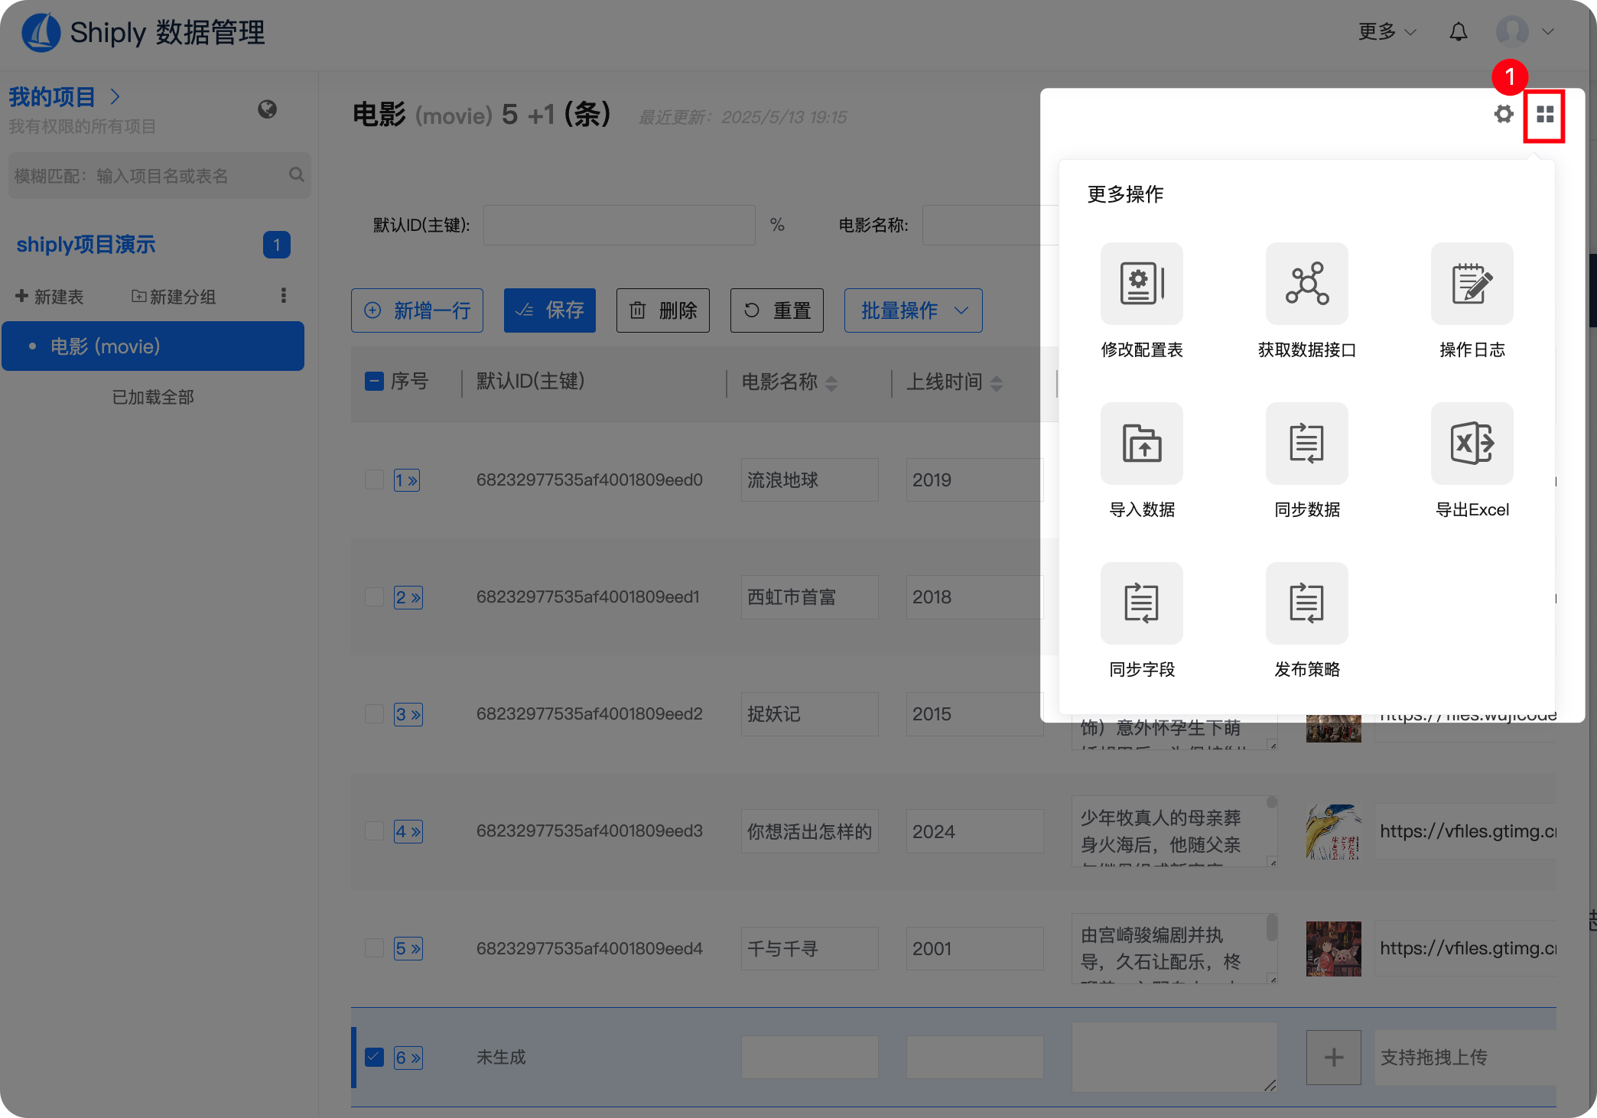This screenshot has width=1597, height=1118.
Task: Toggle the grid more-operations icon
Action: (1545, 115)
